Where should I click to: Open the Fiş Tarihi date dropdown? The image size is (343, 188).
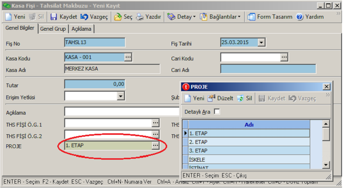(x=262, y=42)
